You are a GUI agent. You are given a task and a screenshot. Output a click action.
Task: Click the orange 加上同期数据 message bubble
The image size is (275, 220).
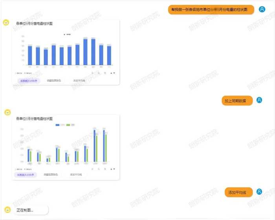tap(237, 101)
